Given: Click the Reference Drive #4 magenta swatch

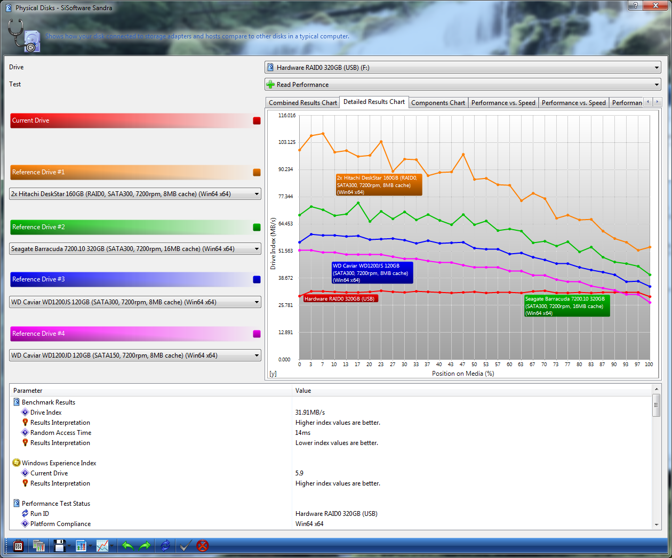Looking at the screenshot, I should pyautogui.click(x=257, y=334).
